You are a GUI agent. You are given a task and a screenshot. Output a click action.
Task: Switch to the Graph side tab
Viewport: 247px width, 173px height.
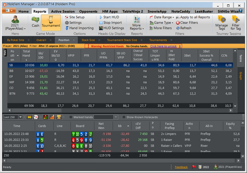(x=241, y=76)
